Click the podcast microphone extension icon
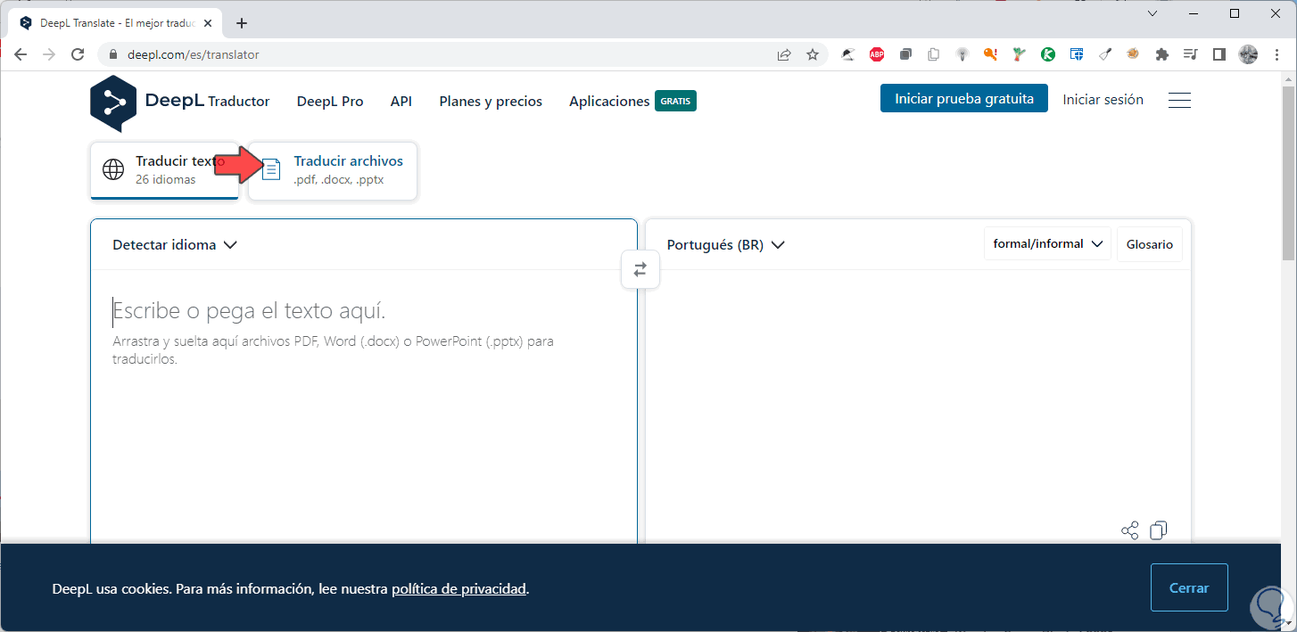1297x632 pixels. pos(962,54)
